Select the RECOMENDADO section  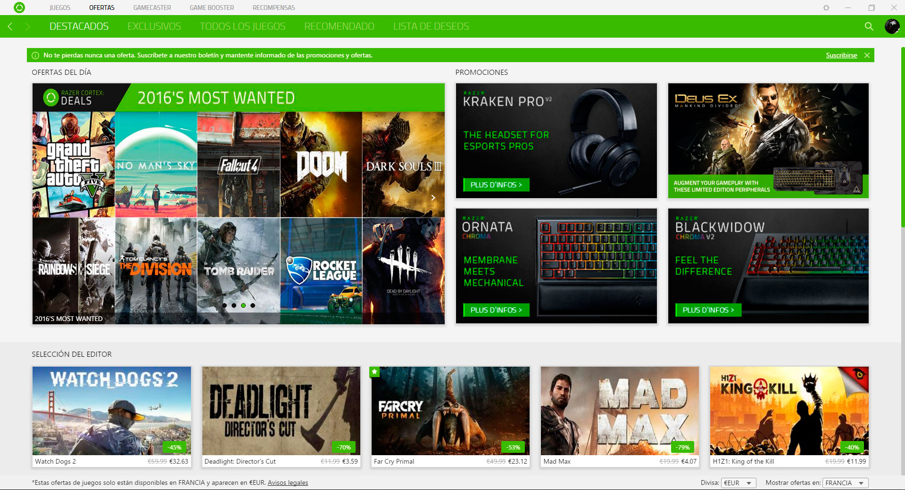point(339,26)
